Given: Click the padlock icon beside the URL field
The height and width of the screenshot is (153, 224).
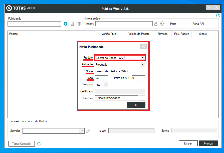Looking at the screenshot, I should click(156, 24).
